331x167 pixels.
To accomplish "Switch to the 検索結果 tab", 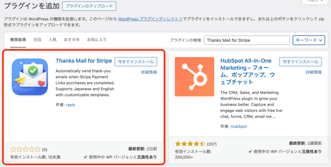I will tap(18, 40).
